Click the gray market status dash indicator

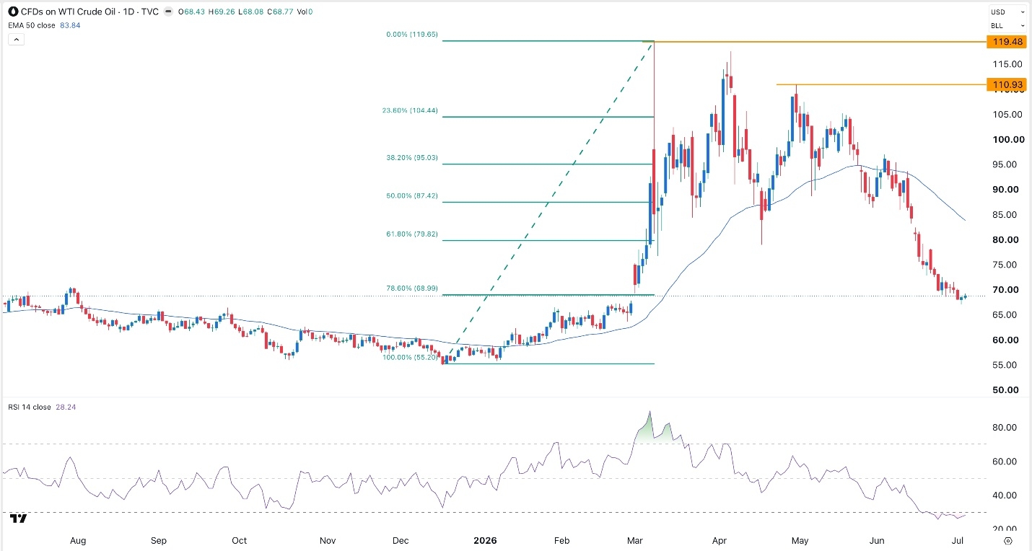[167, 12]
